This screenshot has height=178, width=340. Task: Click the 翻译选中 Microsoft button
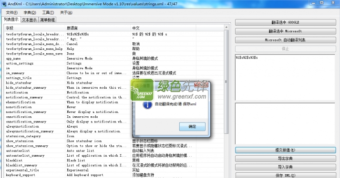point(285,31)
